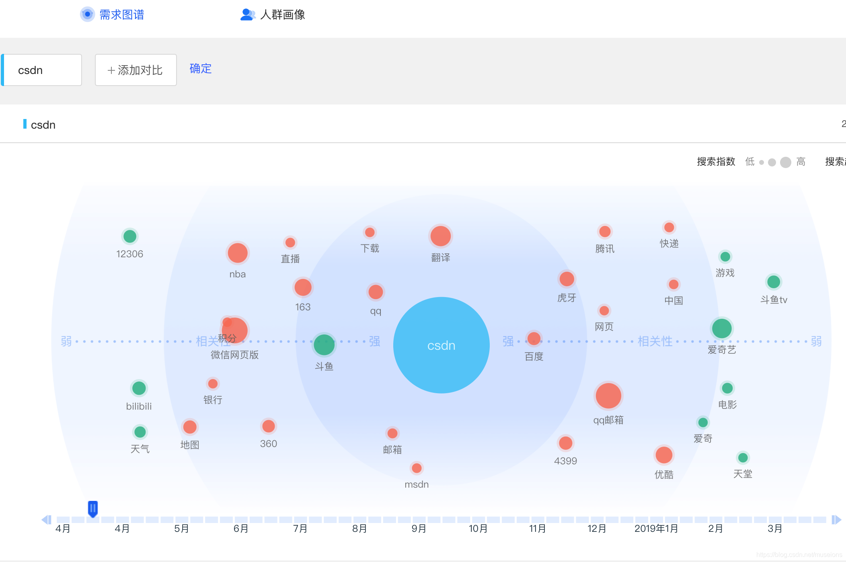Click the 确定 link
The image size is (846, 562).
[x=200, y=68]
